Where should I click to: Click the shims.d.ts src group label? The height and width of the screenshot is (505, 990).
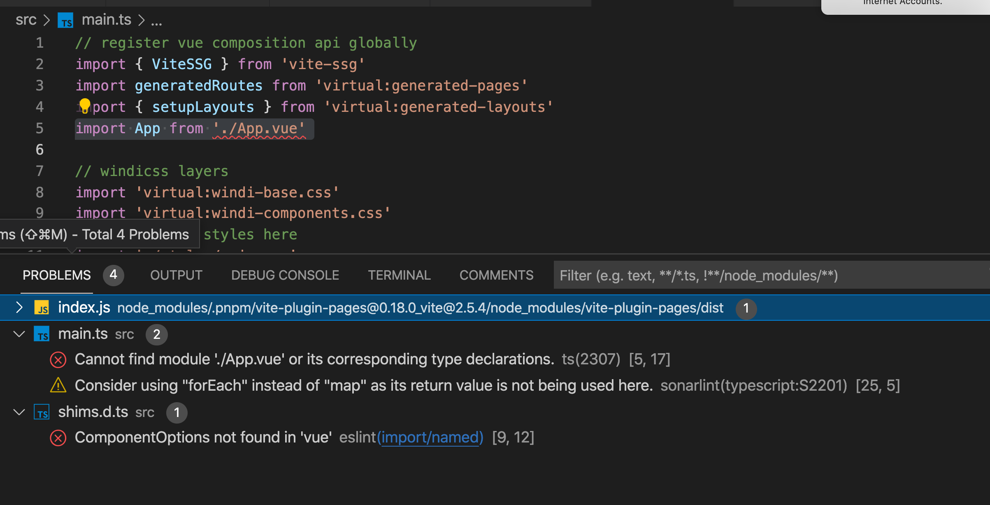point(106,412)
